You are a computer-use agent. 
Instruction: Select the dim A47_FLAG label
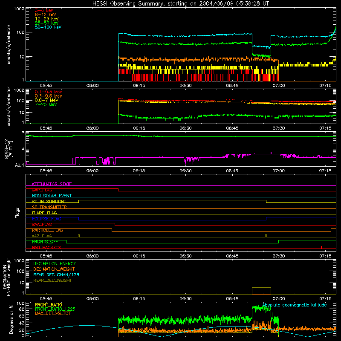click(42, 236)
